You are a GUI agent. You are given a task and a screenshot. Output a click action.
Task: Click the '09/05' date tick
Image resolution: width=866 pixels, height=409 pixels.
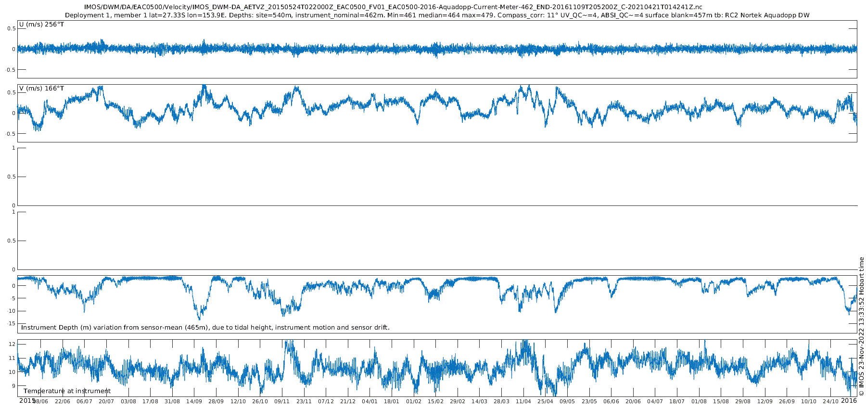pyautogui.click(x=567, y=402)
